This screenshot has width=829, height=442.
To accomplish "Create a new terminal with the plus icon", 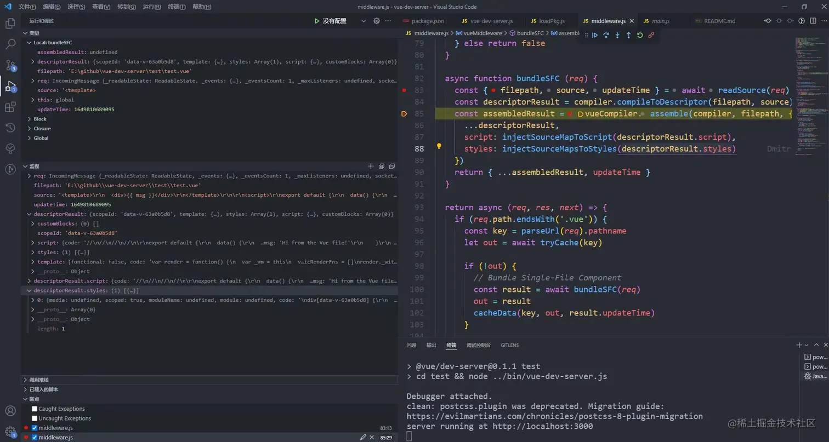I will coord(799,345).
